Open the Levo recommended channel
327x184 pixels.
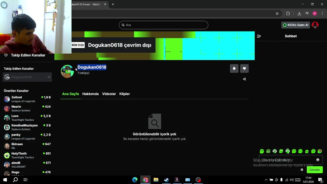tap(27, 118)
